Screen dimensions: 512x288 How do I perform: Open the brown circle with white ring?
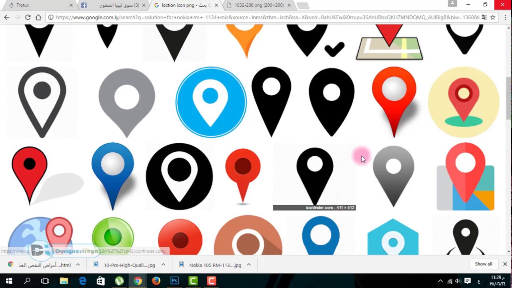coord(248,236)
